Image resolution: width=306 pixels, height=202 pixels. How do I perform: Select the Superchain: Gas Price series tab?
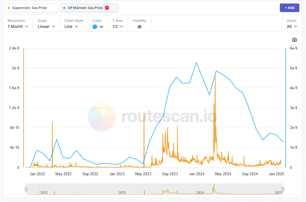[32, 8]
